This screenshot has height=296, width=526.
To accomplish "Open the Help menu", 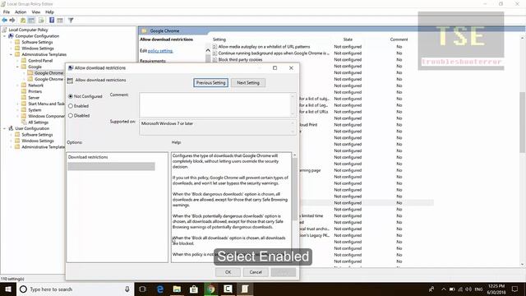I will (49, 12).
